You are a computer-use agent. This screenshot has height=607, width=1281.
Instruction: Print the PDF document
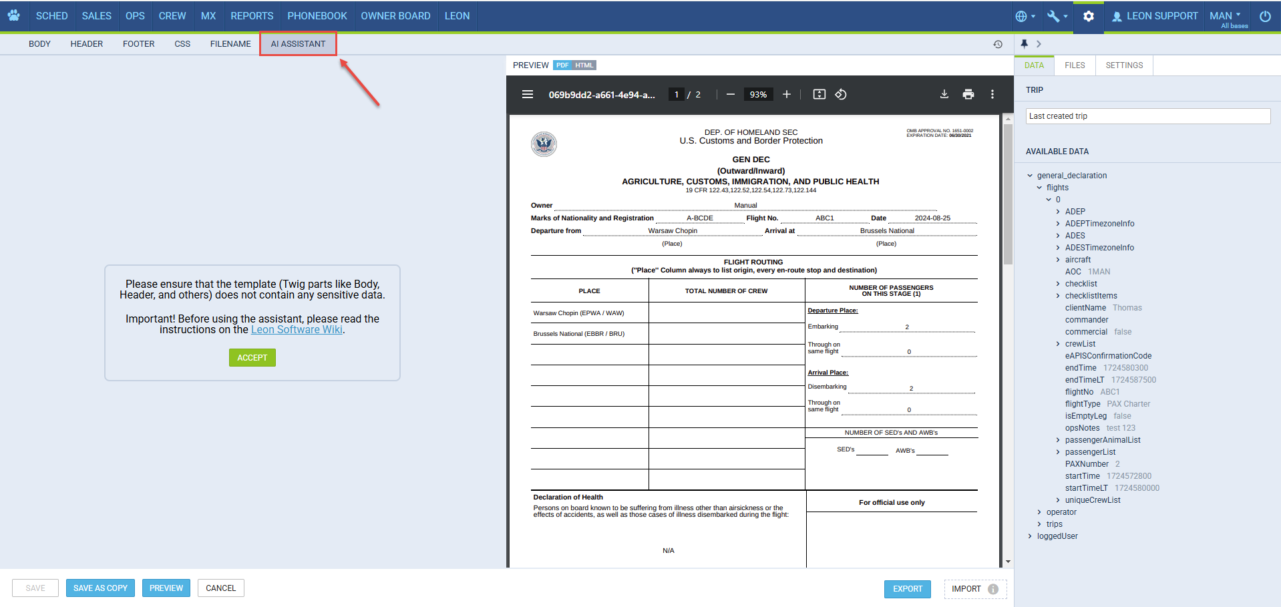click(x=968, y=94)
